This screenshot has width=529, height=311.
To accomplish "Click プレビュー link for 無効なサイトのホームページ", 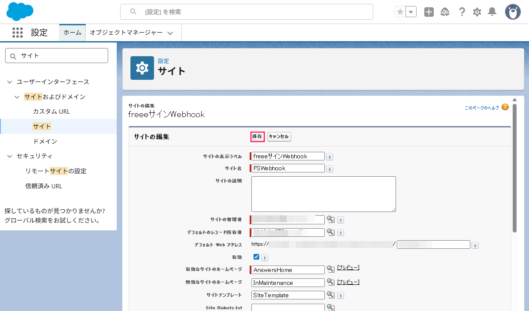I will coord(348,282).
